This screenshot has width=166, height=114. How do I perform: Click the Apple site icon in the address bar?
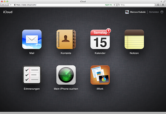tap(15, 5)
